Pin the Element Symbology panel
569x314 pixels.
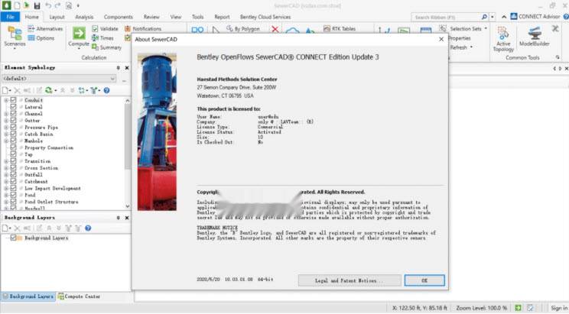pyautogui.click(x=119, y=68)
